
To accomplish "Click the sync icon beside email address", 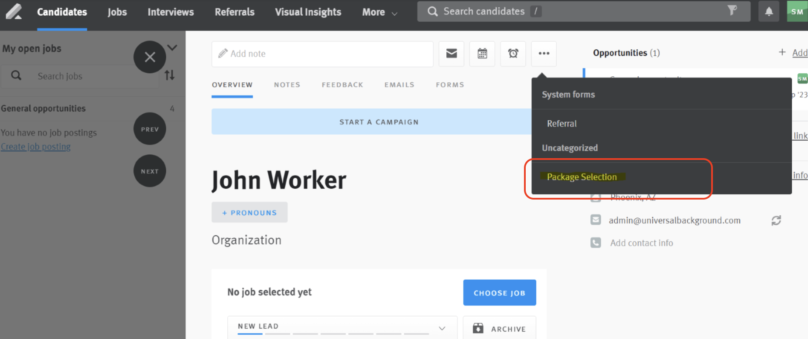I will tap(776, 220).
